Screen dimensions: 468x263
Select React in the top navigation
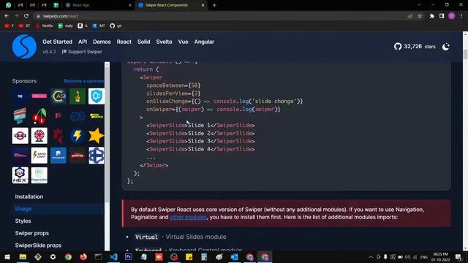tap(124, 42)
